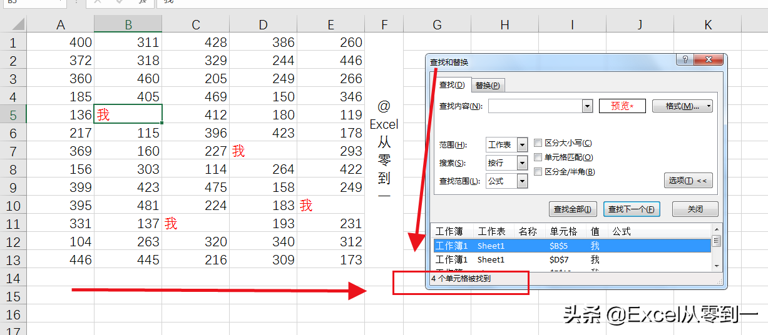
Task: Click the 查找下一个 button
Action: [632, 209]
